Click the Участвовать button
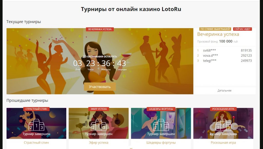The height and width of the screenshot is (149, 263). [100, 87]
